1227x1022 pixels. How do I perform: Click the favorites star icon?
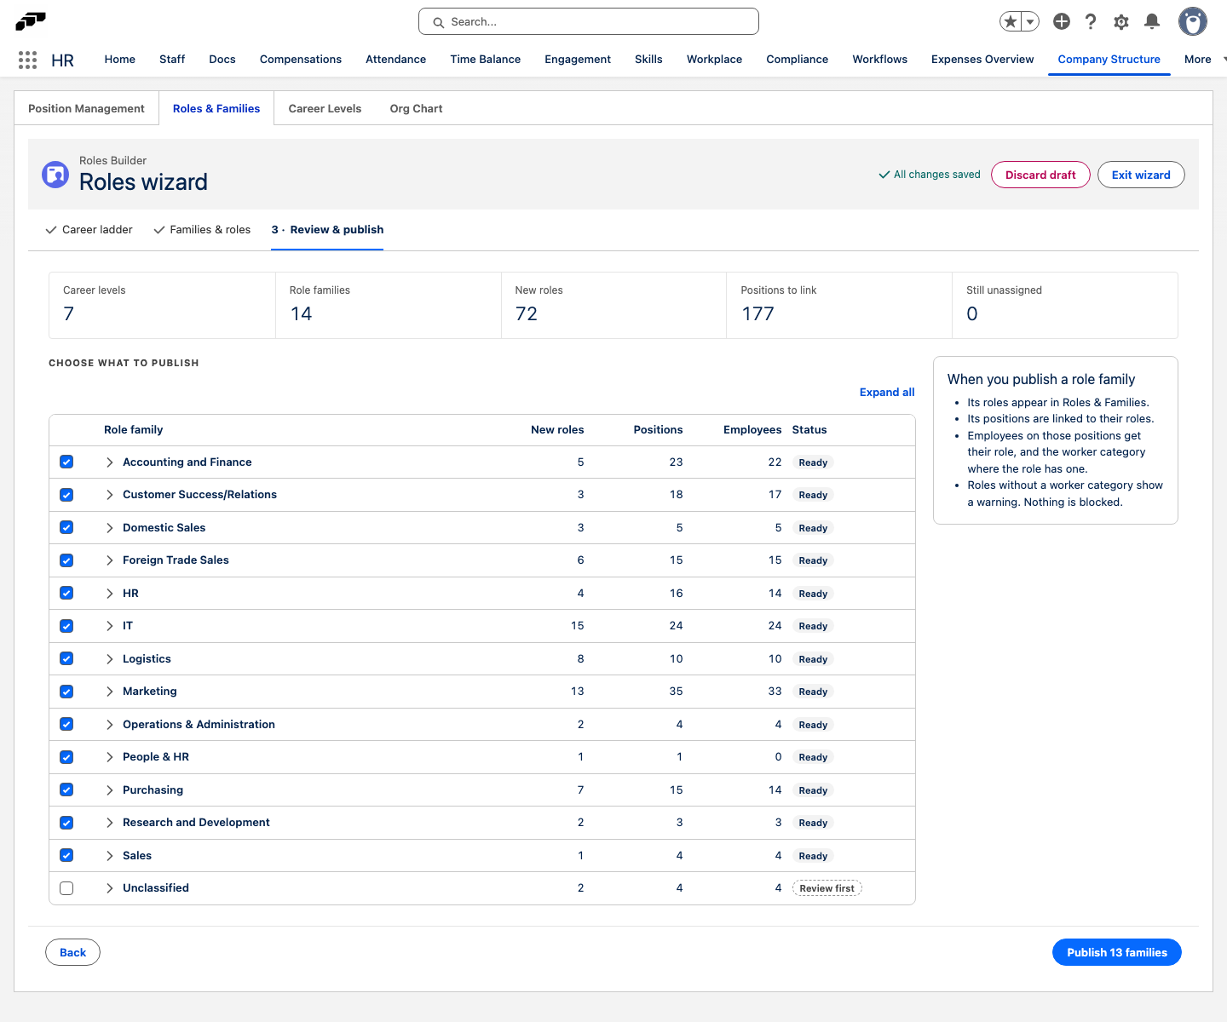click(1011, 21)
